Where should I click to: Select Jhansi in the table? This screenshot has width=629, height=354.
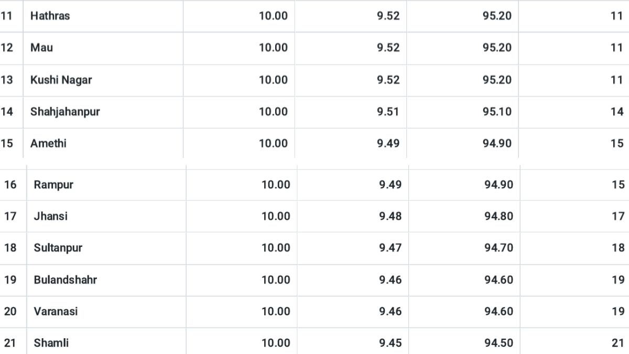pyautogui.click(x=50, y=216)
